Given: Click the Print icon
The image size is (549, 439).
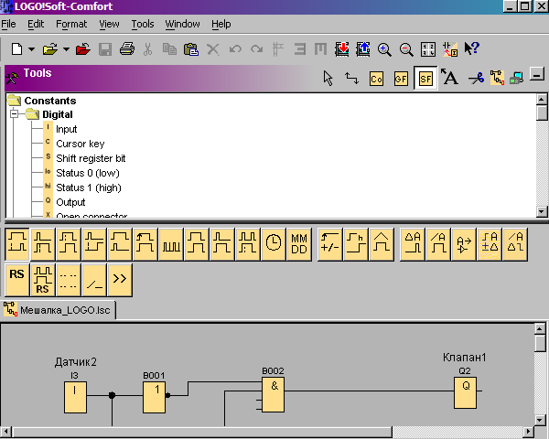Looking at the screenshot, I should tap(127, 49).
